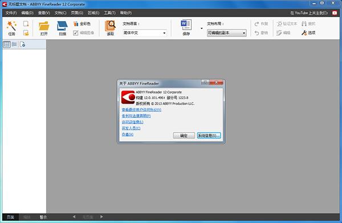The width and height of the screenshot is (342, 223).
Task: Go to previous page arrow in bottom bar
Action: tap(74, 217)
